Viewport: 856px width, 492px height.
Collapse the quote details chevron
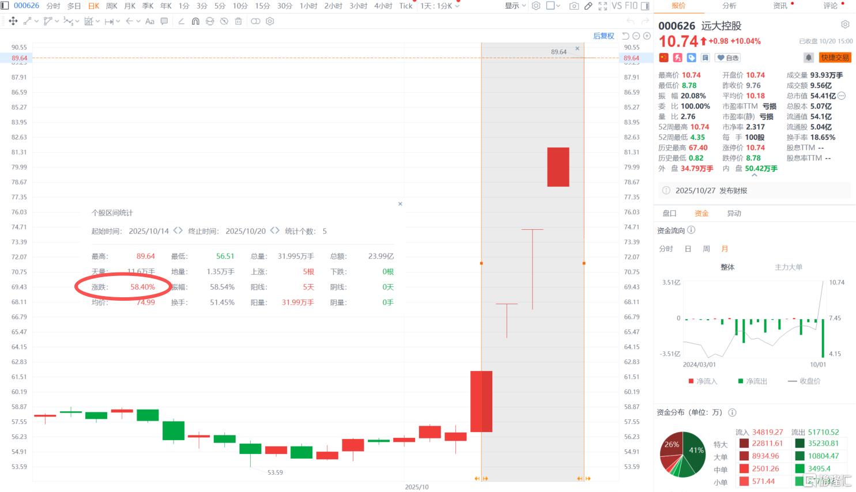(x=754, y=176)
